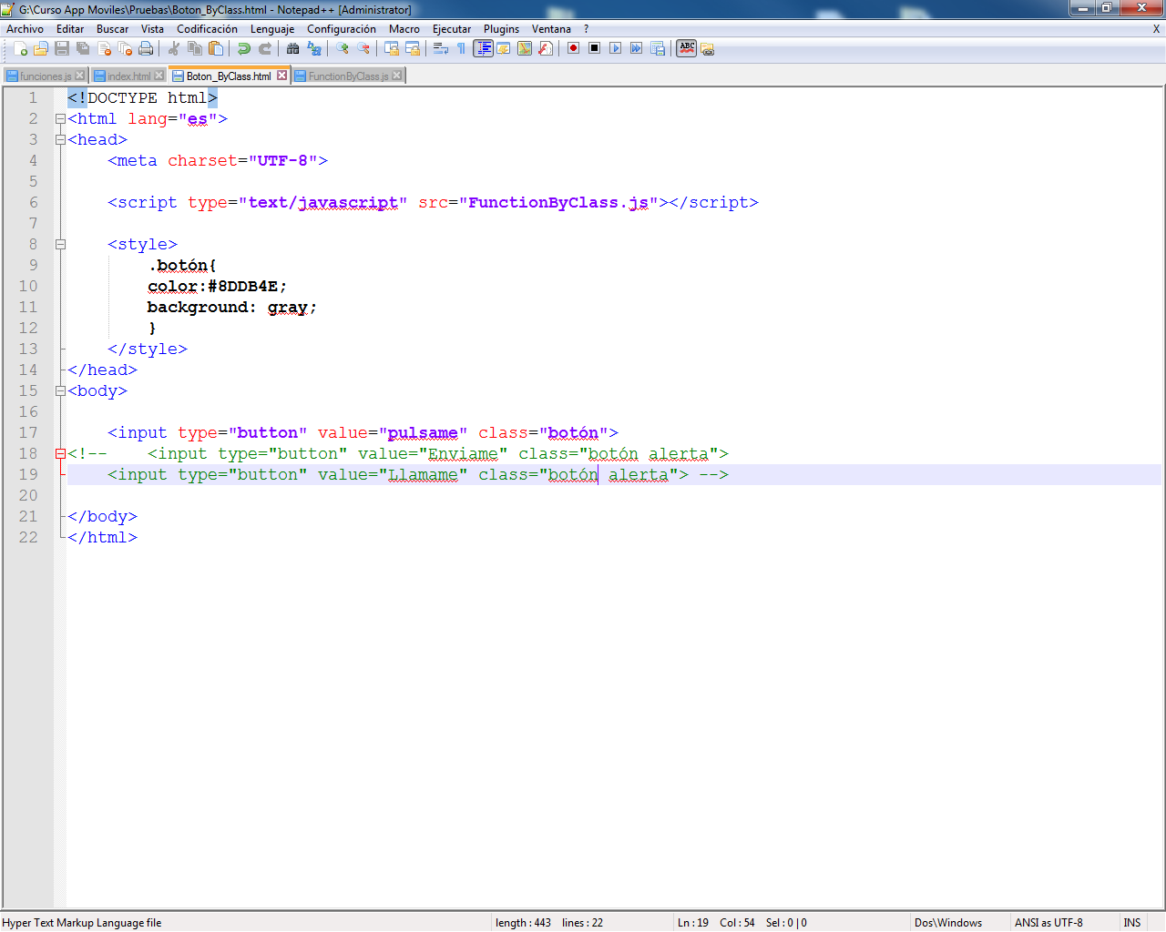Open the Replace toolbar icon
This screenshot has width=1166, height=932.
[314, 48]
